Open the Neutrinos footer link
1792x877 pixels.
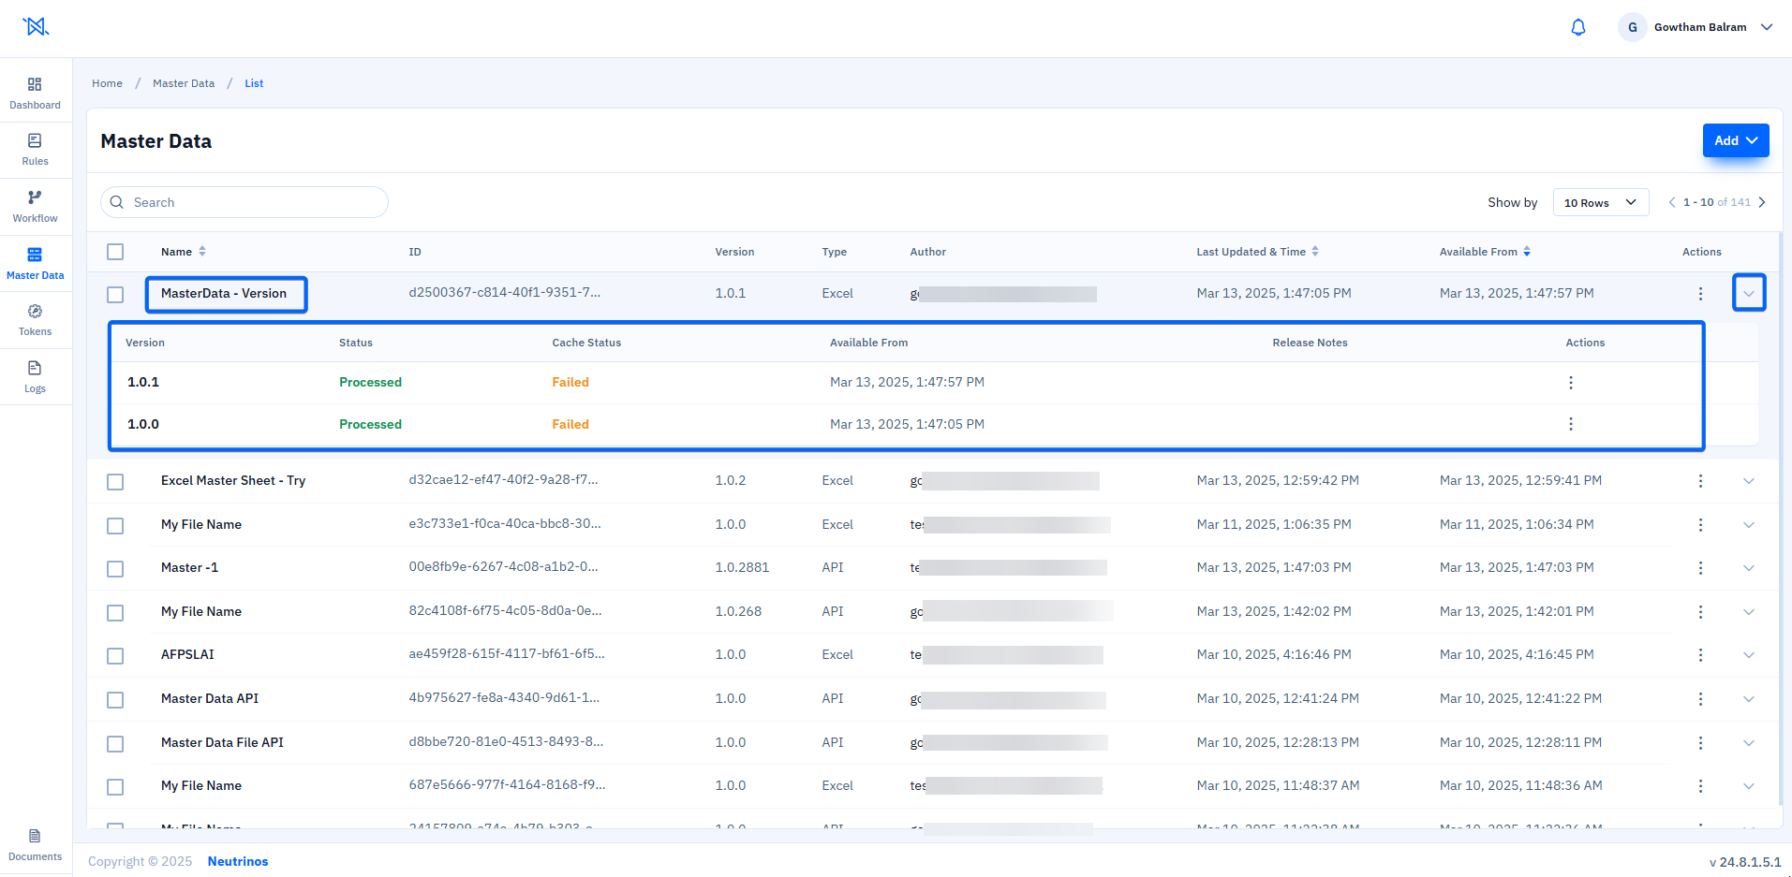tap(238, 861)
